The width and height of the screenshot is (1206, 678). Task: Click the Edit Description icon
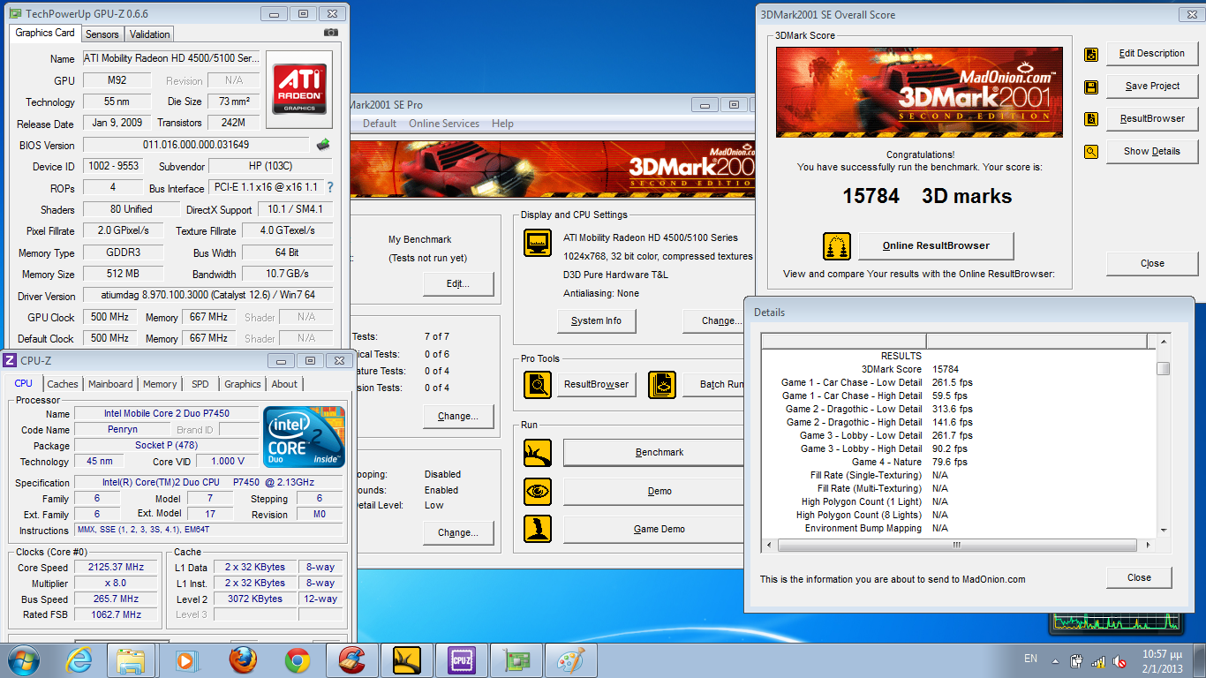(1091, 54)
